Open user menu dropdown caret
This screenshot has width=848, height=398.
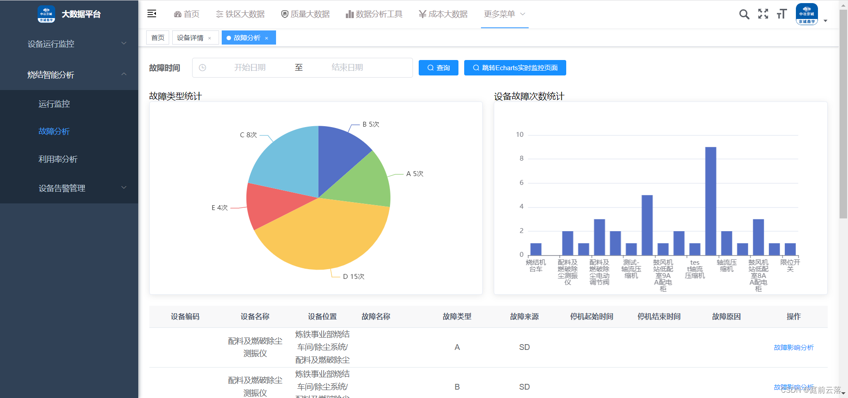point(825,21)
